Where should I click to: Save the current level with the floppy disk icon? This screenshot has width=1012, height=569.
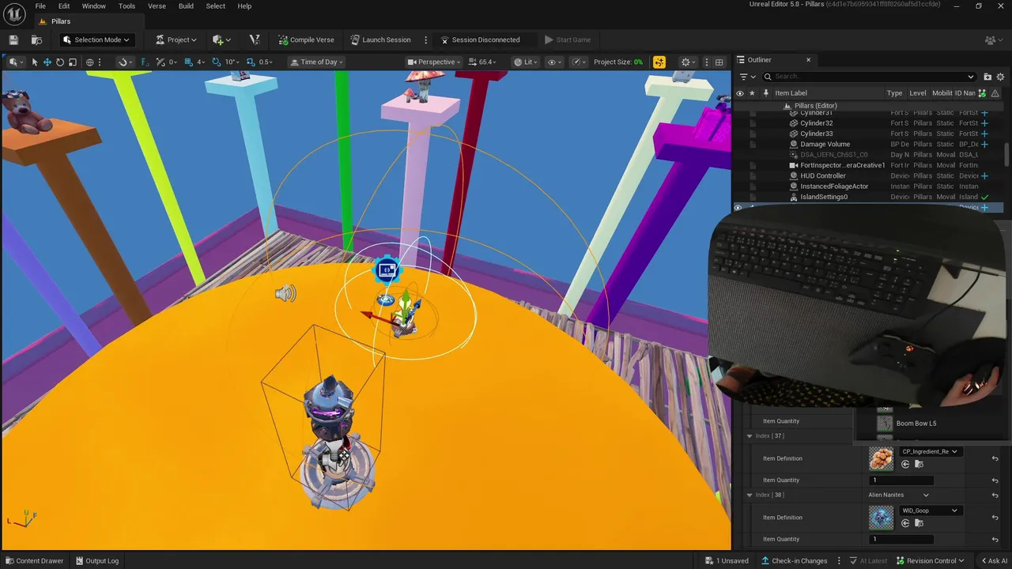(x=13, y=40)
